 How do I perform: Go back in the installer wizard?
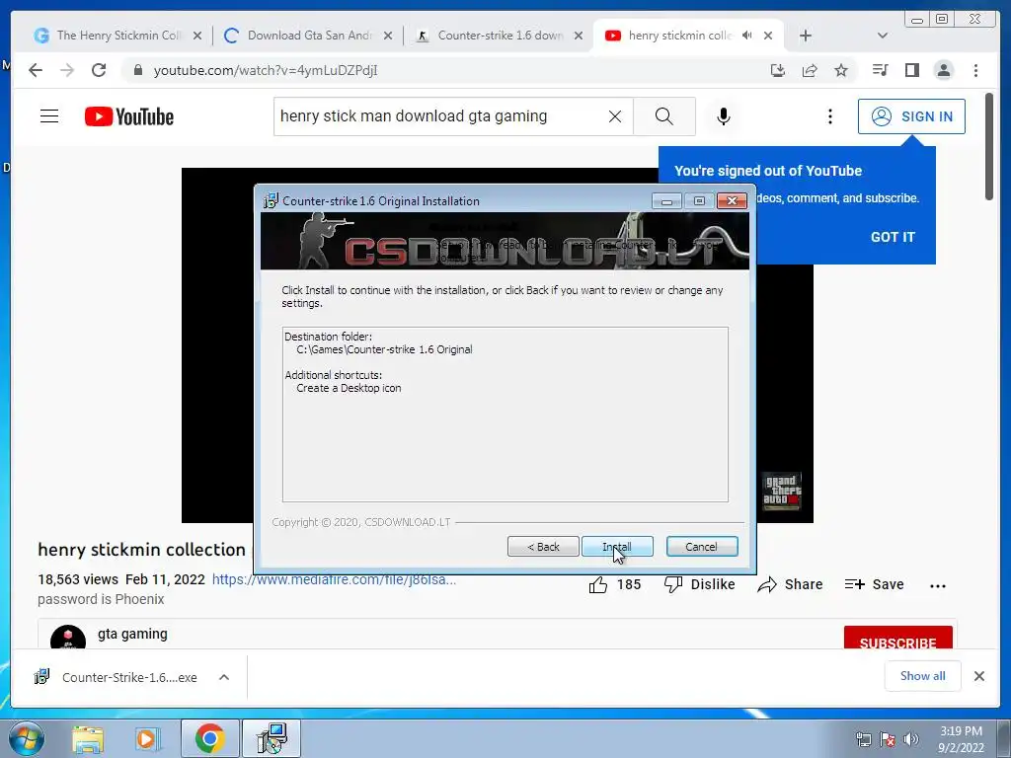pos(543,547)
